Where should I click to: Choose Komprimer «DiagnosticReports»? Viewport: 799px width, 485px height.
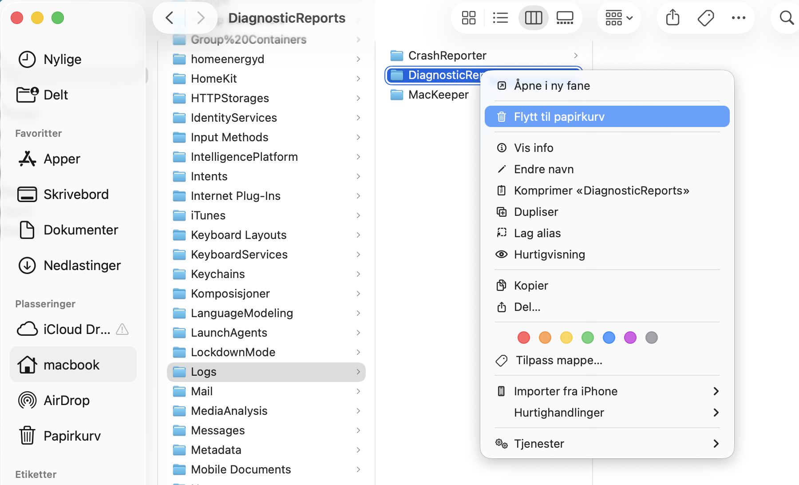[607, 191]
